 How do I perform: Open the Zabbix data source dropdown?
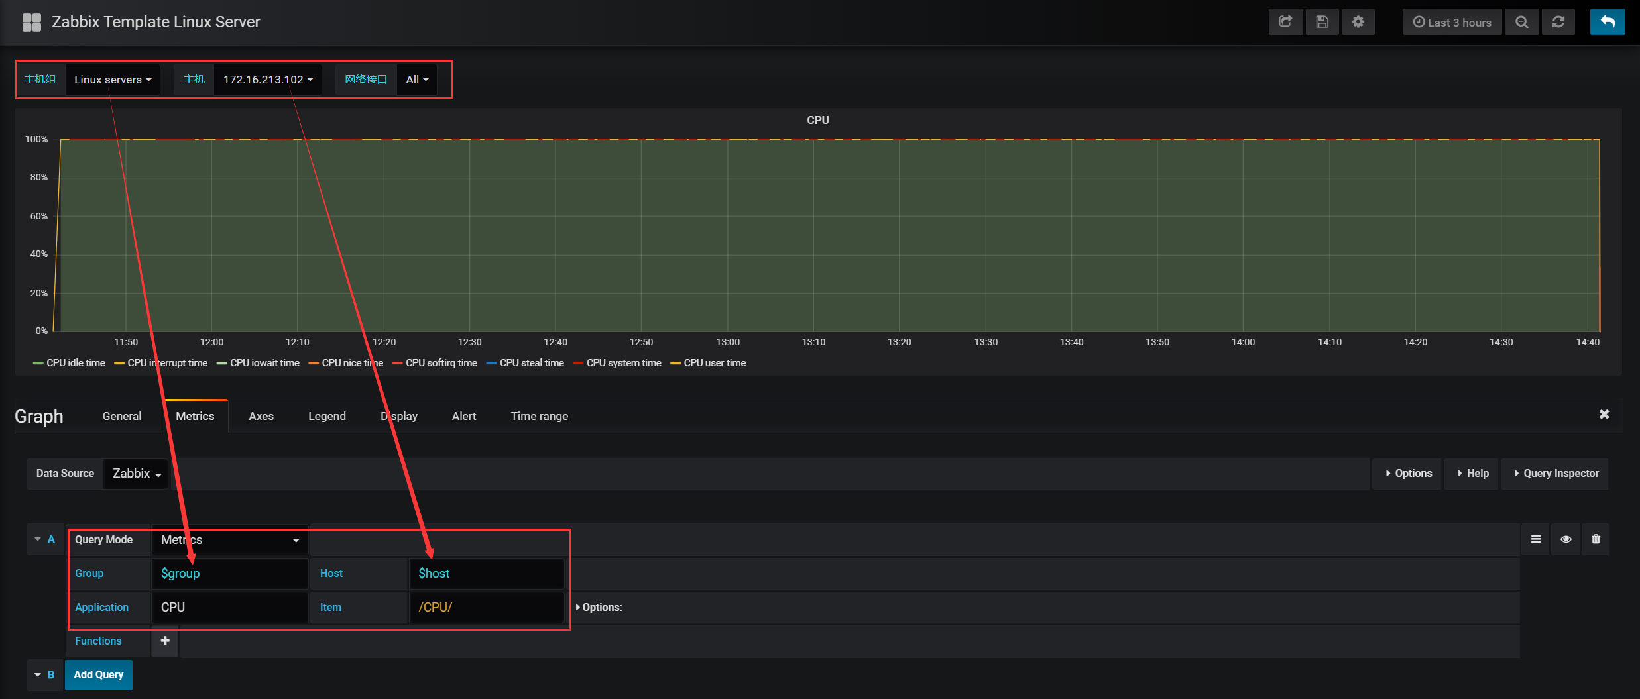[x=137, y=474]
